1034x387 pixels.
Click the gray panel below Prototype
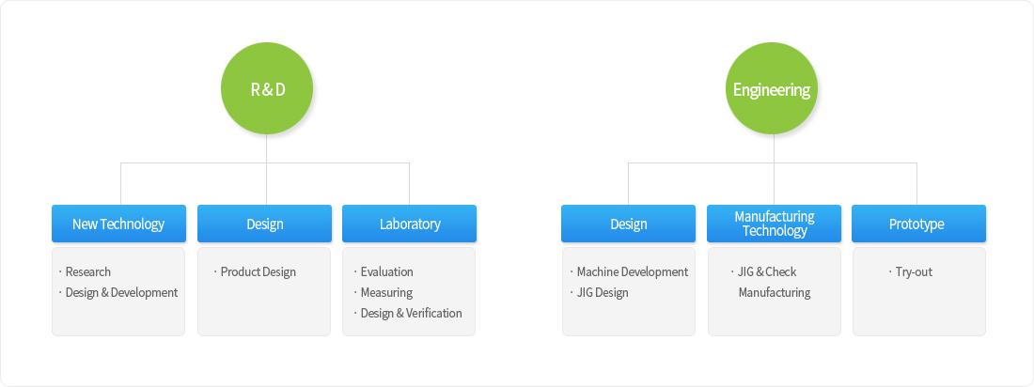(x=919, y=291)
